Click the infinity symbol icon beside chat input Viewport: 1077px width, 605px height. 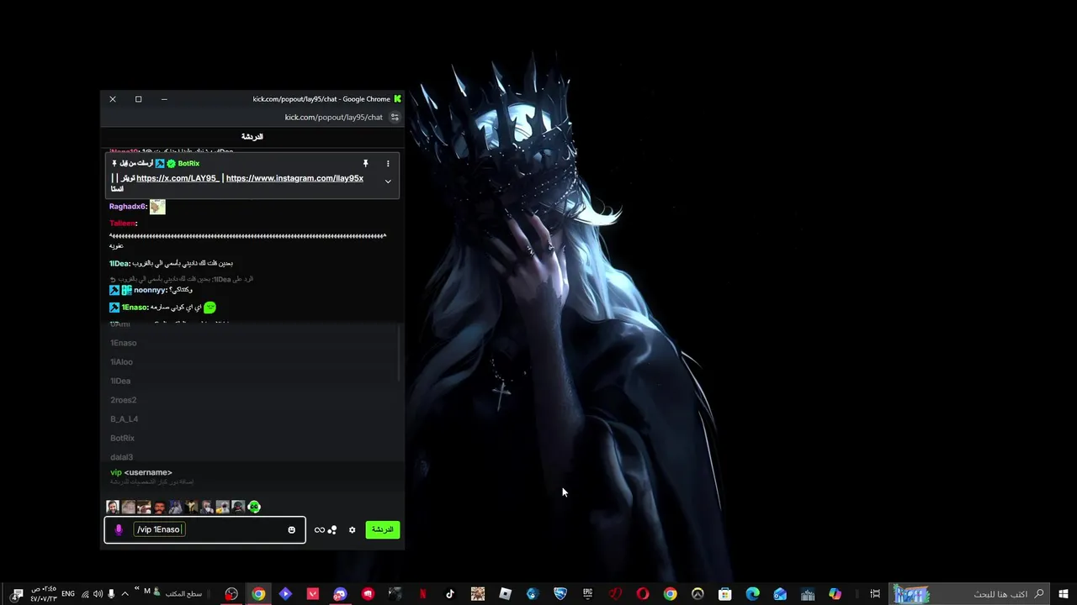(320, 529)
